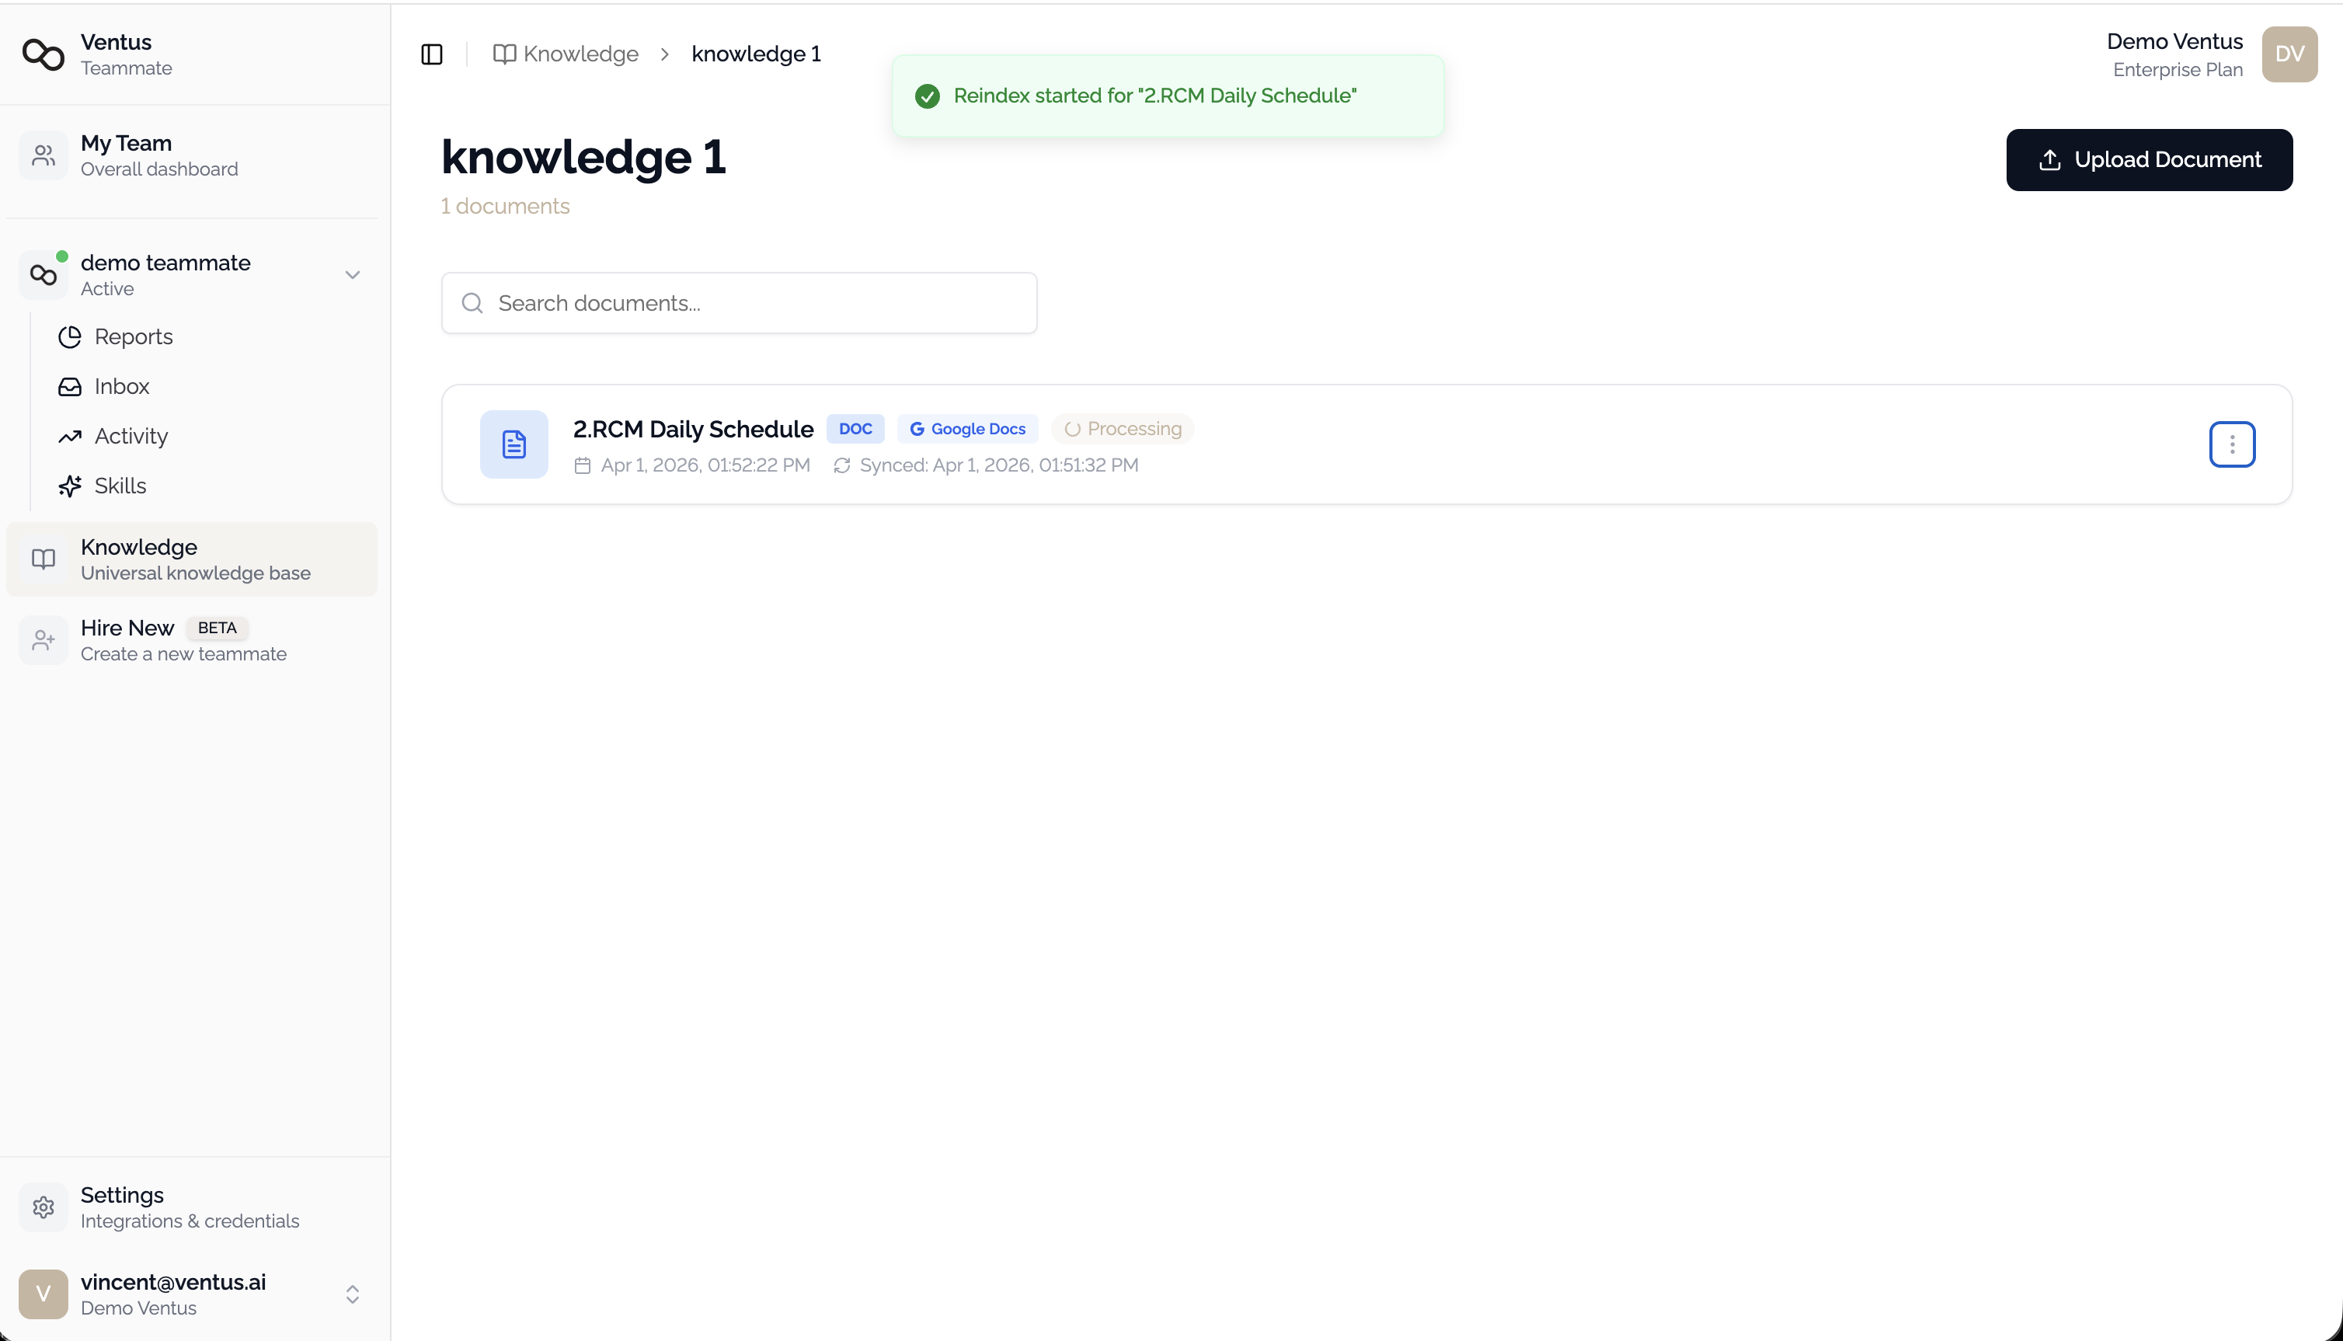Click the 2.RCM Daily Schedule document icon

point(514,444)
